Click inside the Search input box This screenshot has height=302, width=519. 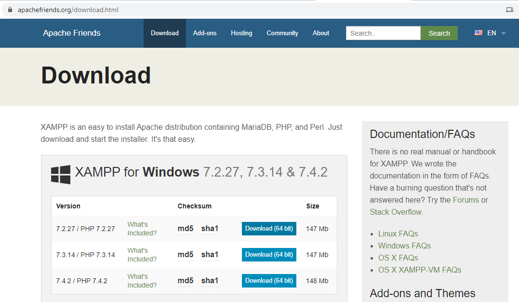pos(383,33)
